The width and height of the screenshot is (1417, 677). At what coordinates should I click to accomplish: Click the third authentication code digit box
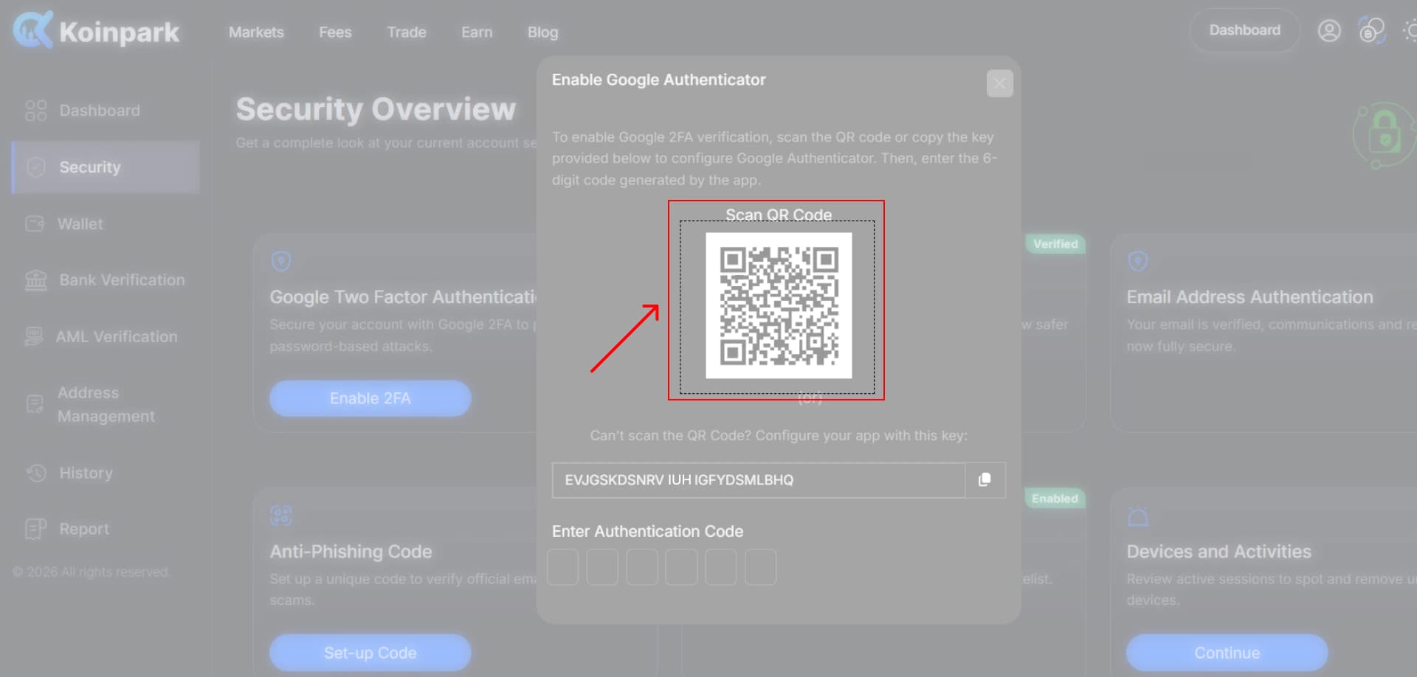(x=642, y=567)
